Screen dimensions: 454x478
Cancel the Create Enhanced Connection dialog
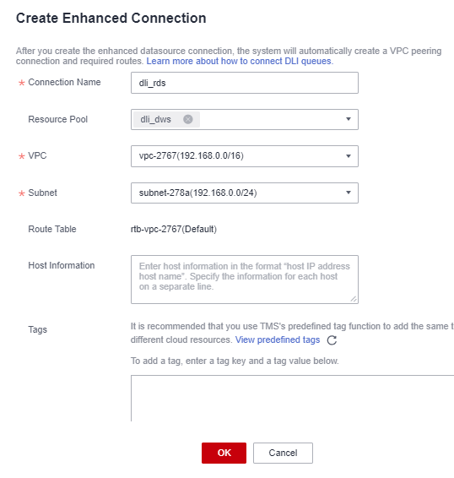click(x=283, y=453)
